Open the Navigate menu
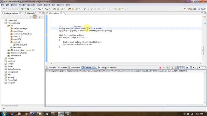This screenshot has height=116, width=207. pos(31,5)
